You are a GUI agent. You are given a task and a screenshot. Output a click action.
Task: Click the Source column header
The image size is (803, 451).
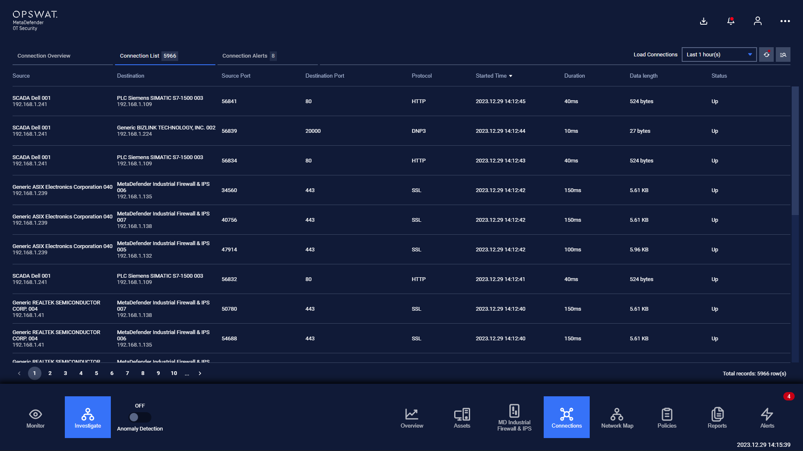point(21,76)
